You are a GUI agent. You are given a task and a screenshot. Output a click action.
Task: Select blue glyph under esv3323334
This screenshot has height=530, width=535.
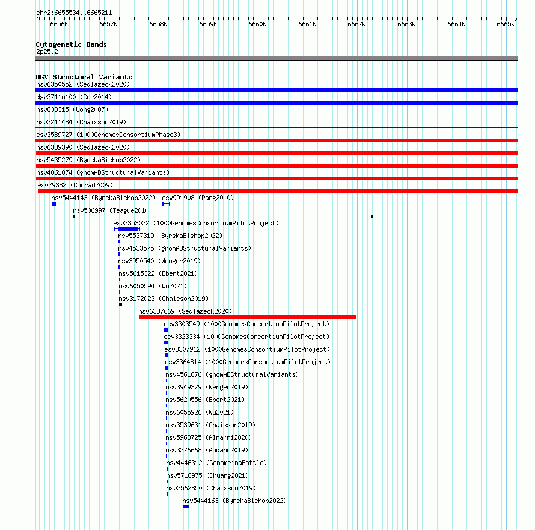click(166, 343)
